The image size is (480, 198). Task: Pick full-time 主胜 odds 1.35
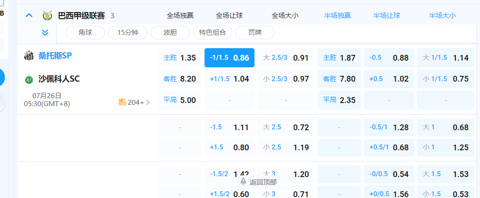(x=180, y=58)
